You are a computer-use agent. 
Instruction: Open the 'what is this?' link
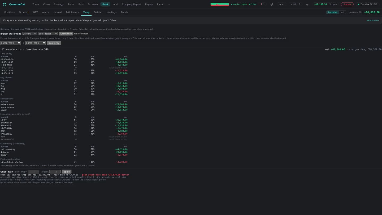point(373,20)
